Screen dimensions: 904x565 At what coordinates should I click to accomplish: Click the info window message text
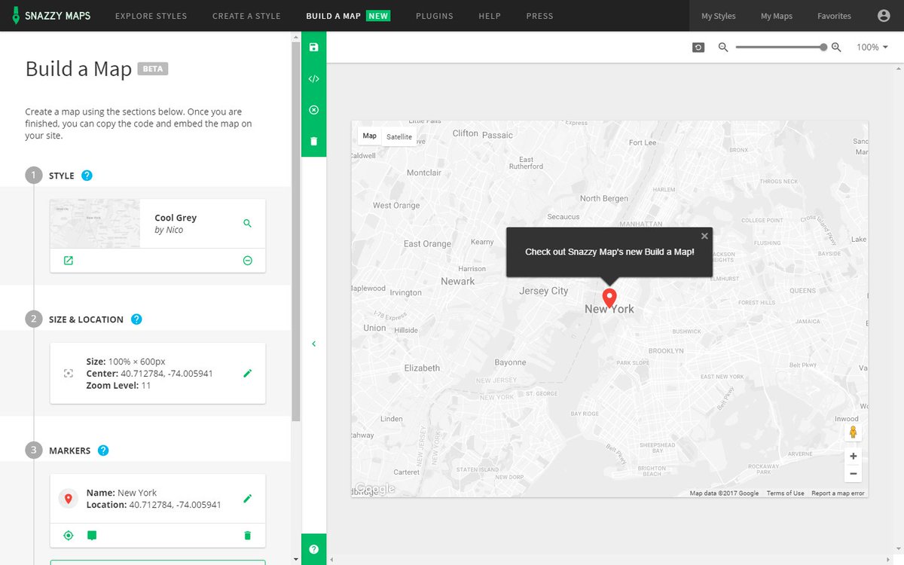(609, 252)
